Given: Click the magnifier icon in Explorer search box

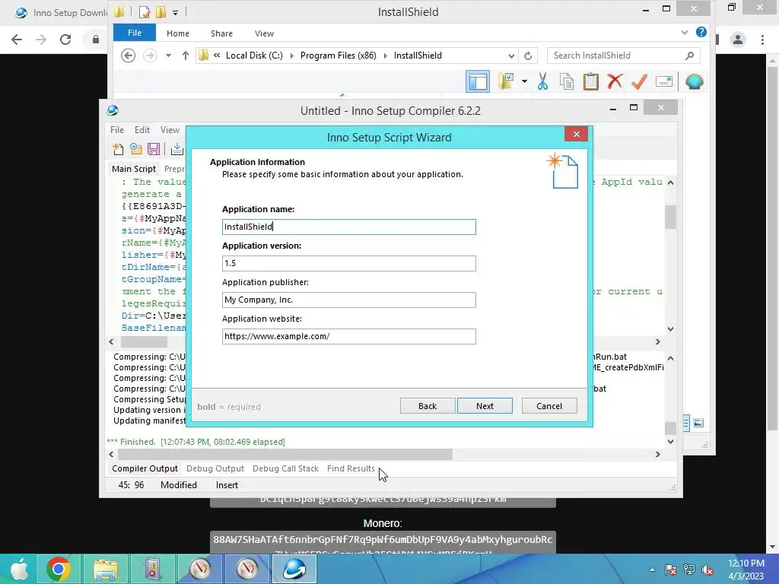Looking at the screenshot, I should 689,55.
